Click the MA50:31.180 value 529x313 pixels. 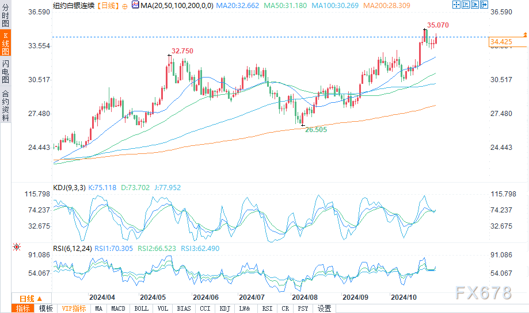click(286, 5)
